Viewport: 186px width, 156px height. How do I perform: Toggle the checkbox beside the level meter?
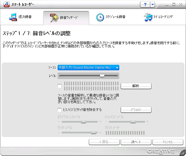[60, 86]
